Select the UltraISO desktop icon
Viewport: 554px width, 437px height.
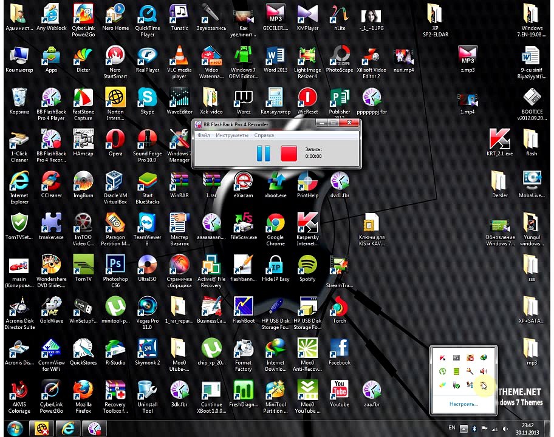[x=147, y=268]
